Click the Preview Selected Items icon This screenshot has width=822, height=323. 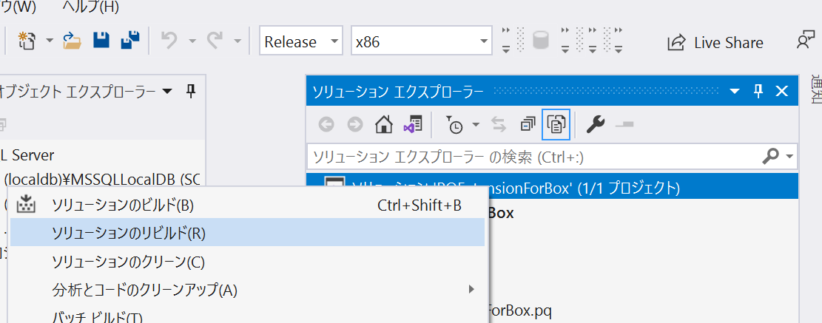point(624,125)
